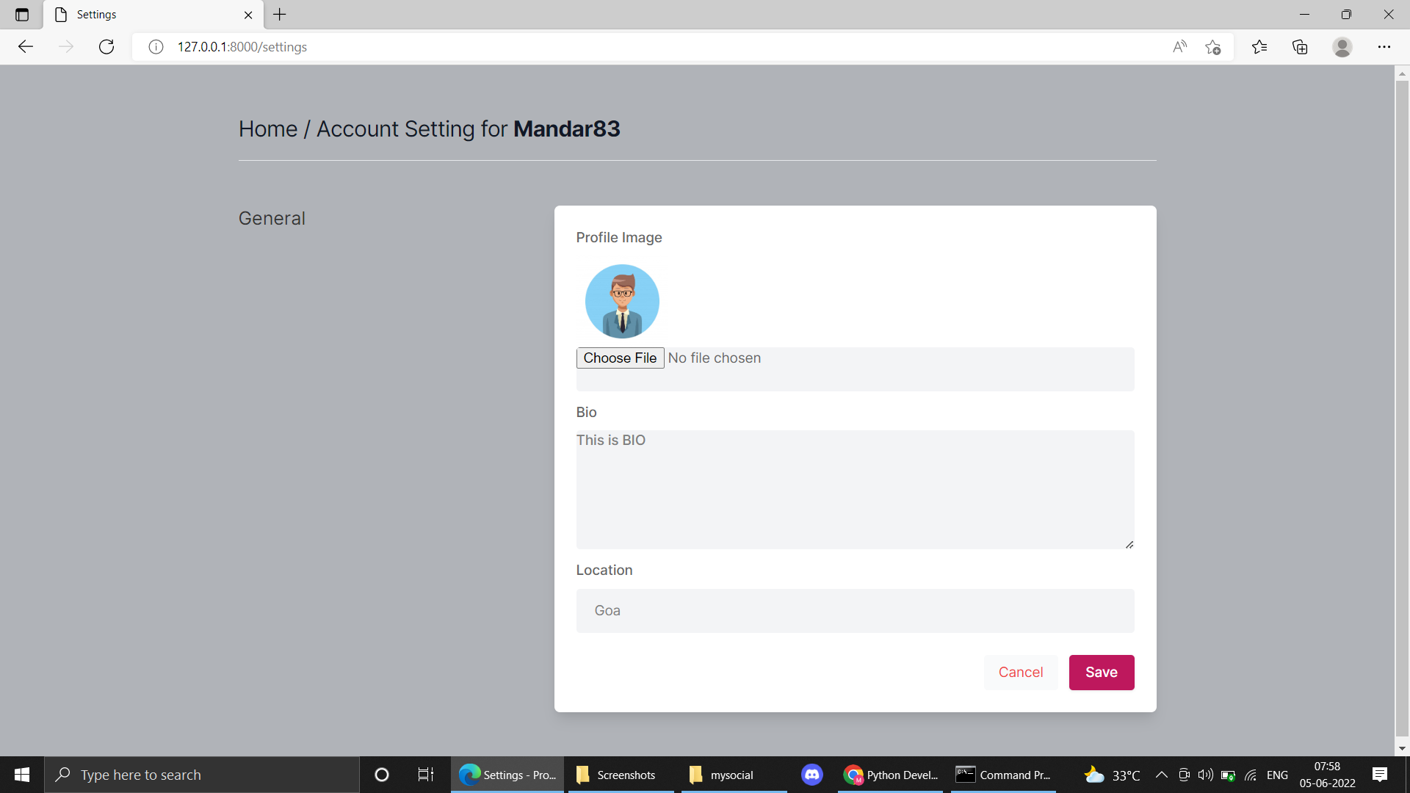Click the add to favorites star

click(x=1212, y=46)
